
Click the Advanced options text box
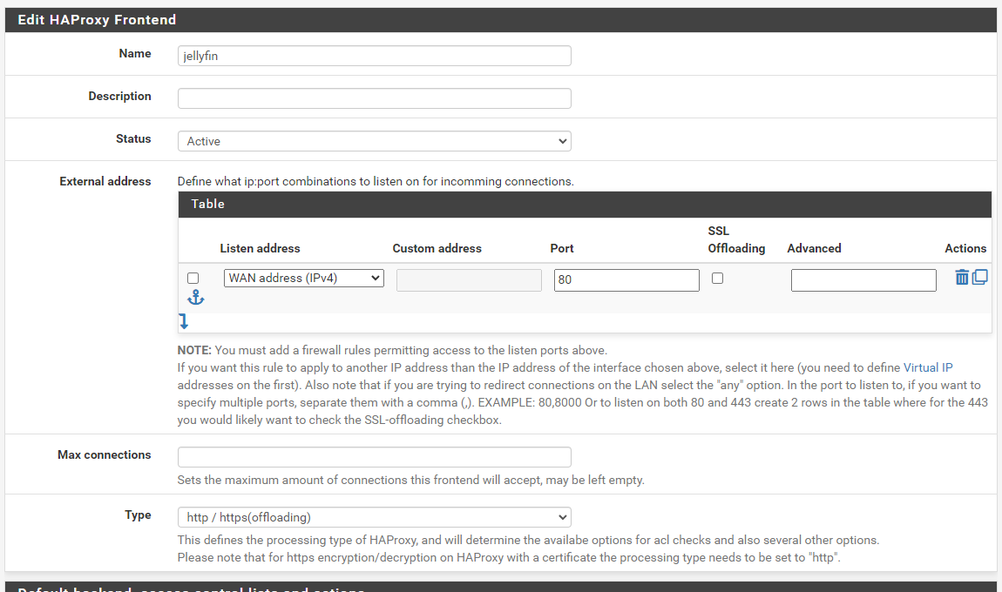(863, 280)
